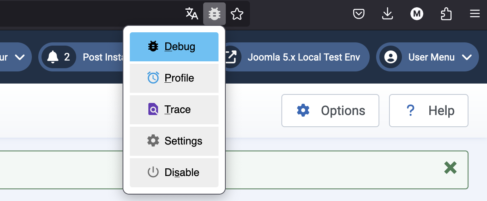Click the Options button
This screenshot has width=487, height=201.
330,111
